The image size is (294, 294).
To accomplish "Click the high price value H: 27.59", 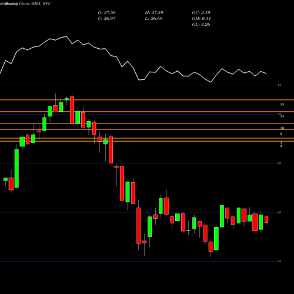I will tap(154, 13).
